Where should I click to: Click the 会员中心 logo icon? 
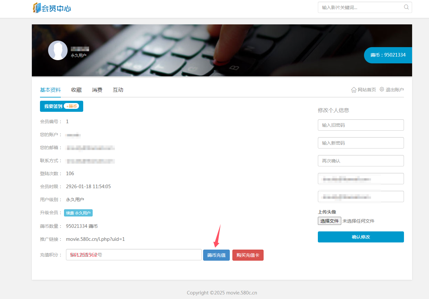click(37, 8)
